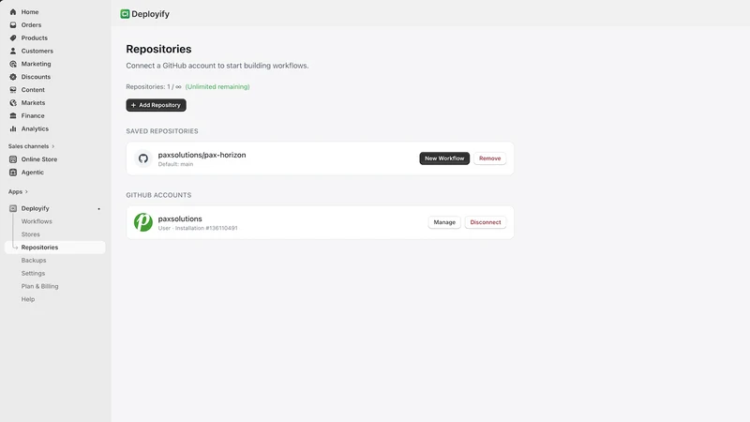Expand the Apps section chevron
This screenshot has height=422, width=750.
click(26, 192)
